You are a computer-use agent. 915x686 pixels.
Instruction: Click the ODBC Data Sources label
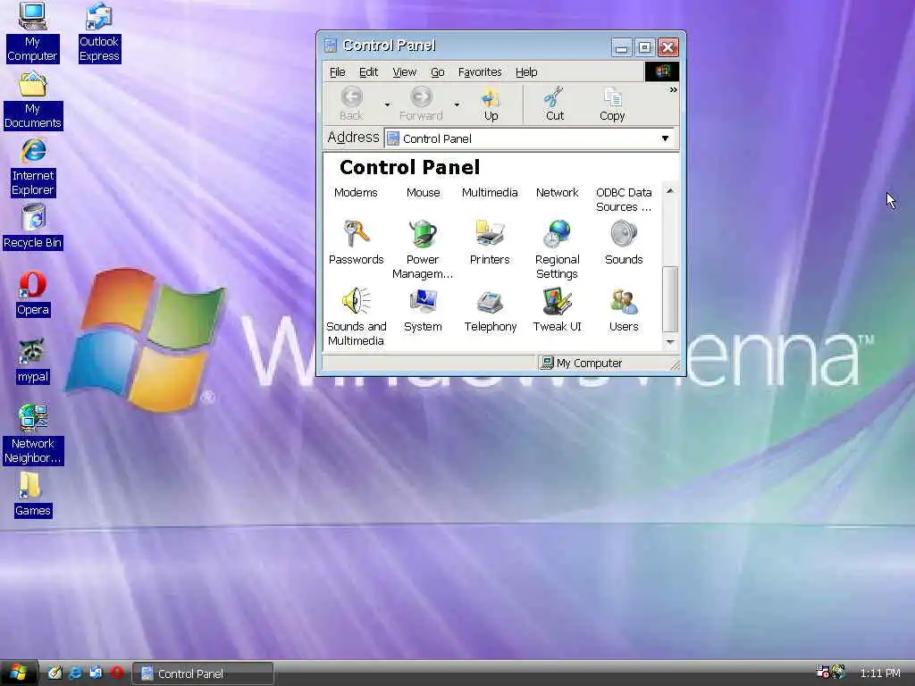click(x=624, y=199)
